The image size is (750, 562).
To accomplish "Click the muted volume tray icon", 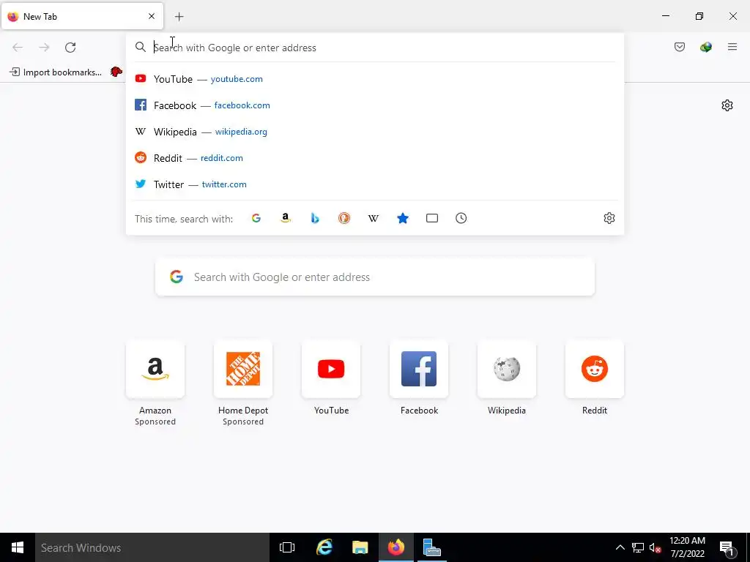I will [655, 547].
